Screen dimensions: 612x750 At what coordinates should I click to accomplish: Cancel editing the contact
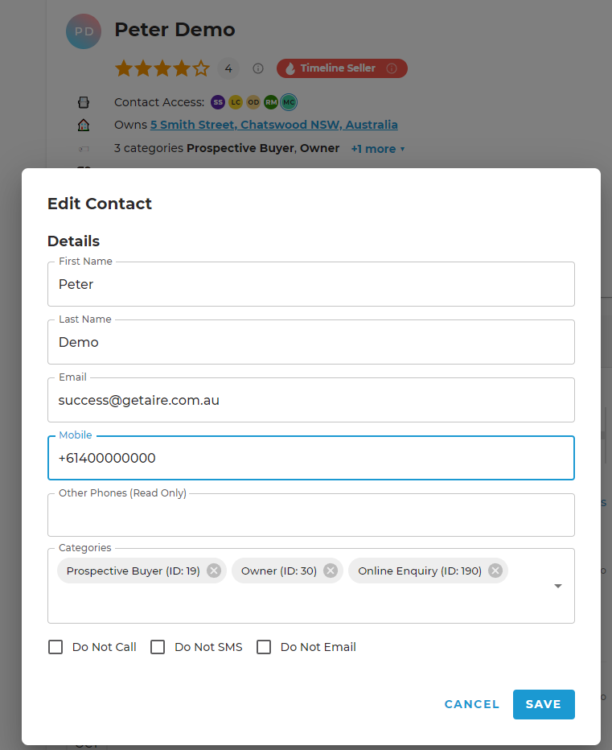click(x=472, y=704)
